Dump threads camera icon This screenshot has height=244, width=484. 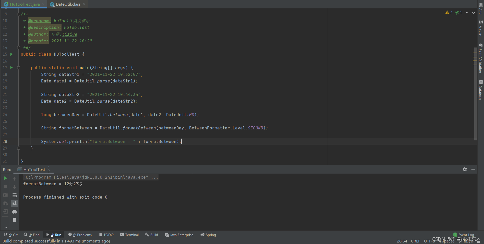click(x=5, y=195)
